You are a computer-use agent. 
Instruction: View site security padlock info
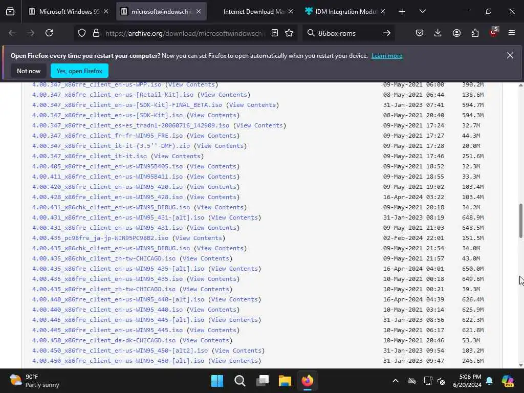pos(96,33)
